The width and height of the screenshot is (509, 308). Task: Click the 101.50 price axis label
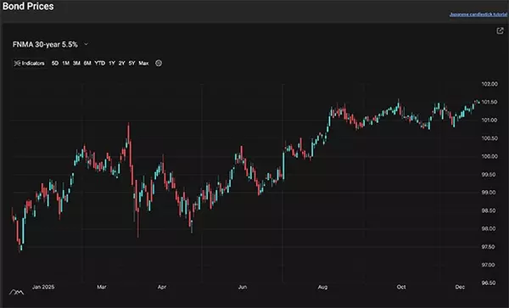(x=489, y=102)
